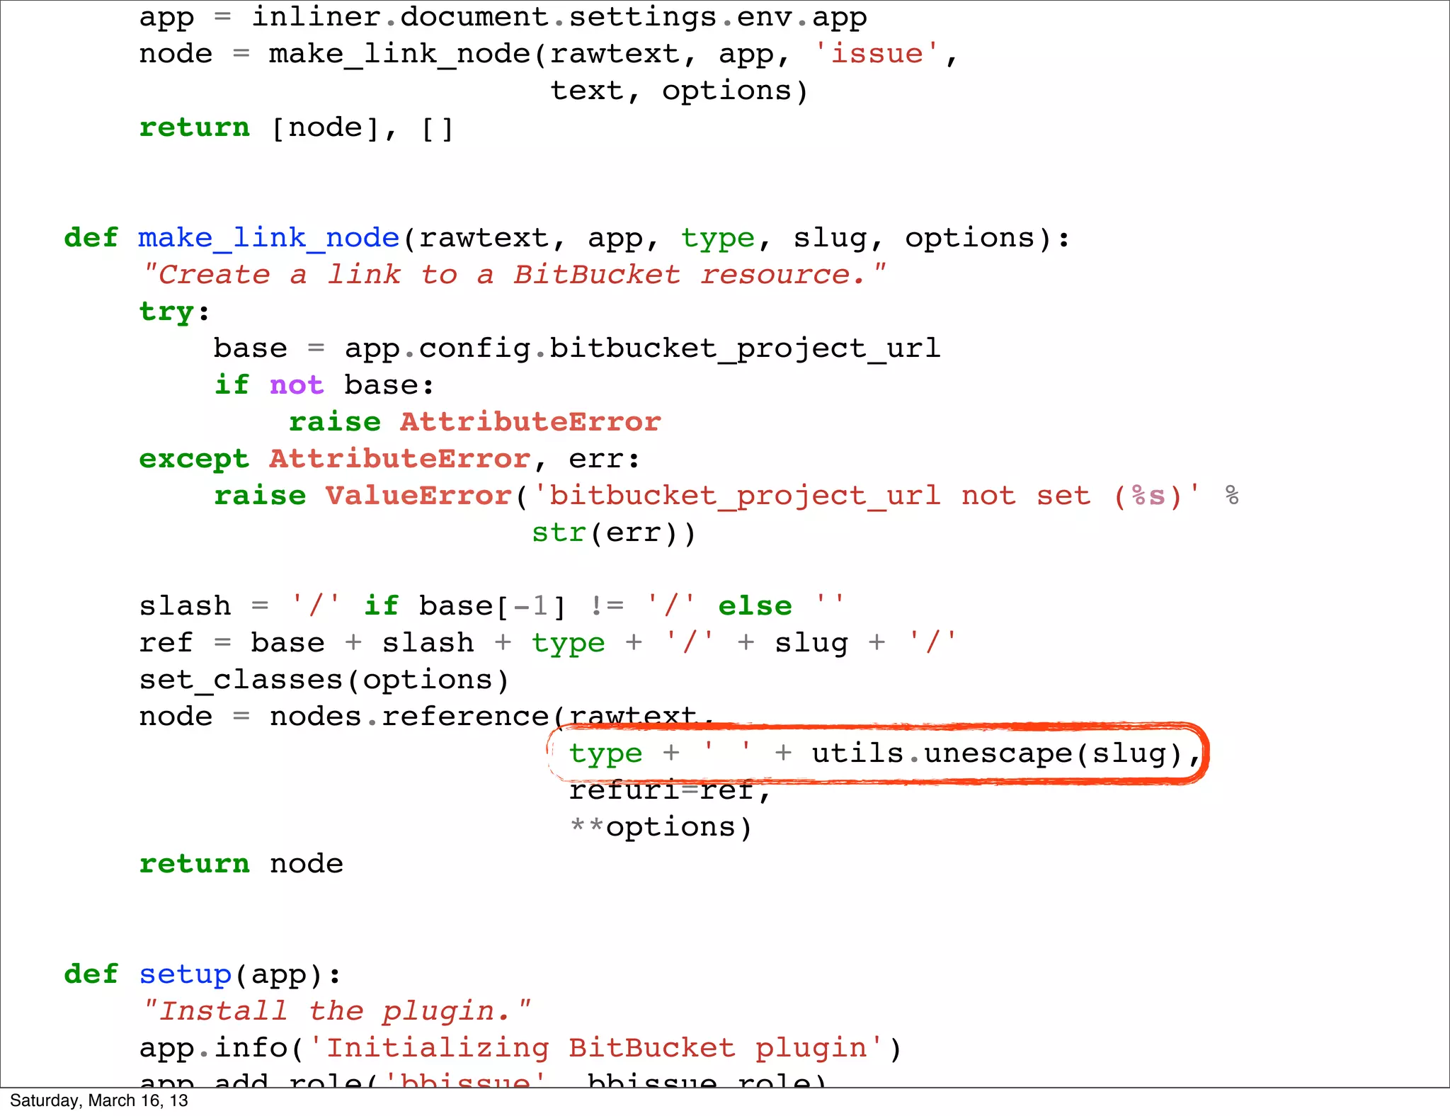1450x1116 pixels.
Task: Click 'bitbucket_project_url' in the base assignment line
Action: click(x=745, y=348)
